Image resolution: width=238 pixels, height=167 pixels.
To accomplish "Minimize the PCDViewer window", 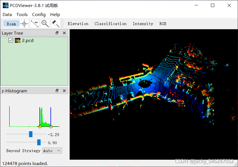I will [196, 5].
